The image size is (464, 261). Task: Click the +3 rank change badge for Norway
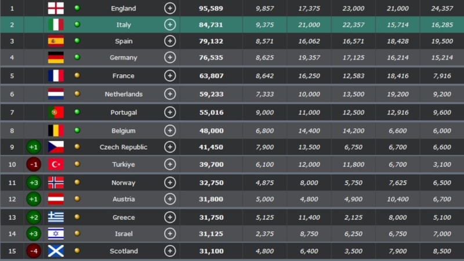click(34, 183)
